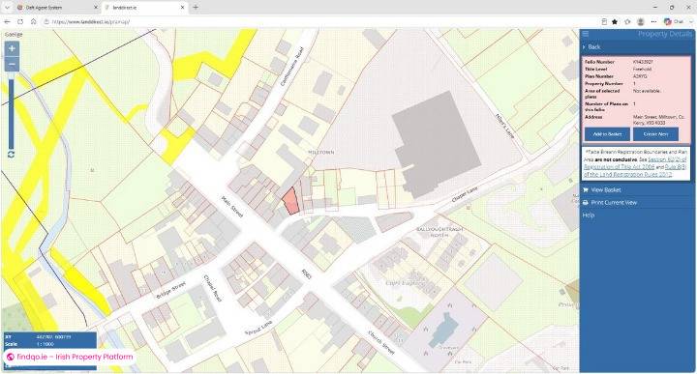Image resolution: width=697 pixels, height=374 pixels.
Task: Open the browser profile avatar
Action: click(641, 21)
